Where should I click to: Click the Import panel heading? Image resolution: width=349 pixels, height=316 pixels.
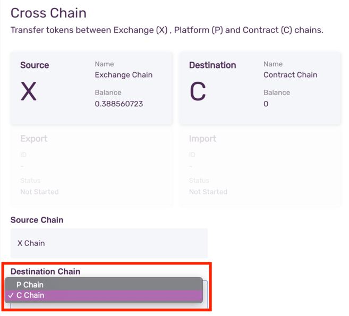pos(202,139)
